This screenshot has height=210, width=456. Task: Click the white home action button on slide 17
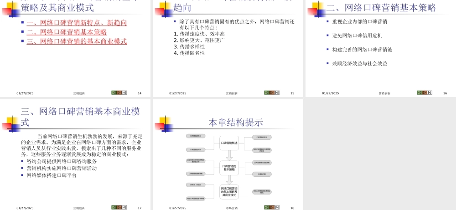click(x=124, y=207)
